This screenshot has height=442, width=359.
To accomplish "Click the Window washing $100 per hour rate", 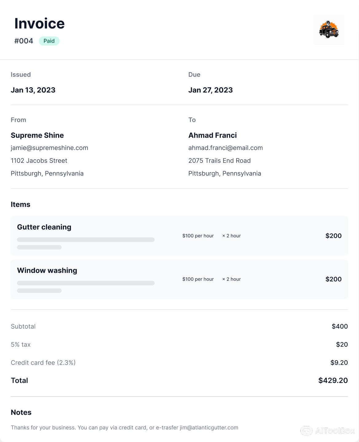I will [x=198, y=279].
